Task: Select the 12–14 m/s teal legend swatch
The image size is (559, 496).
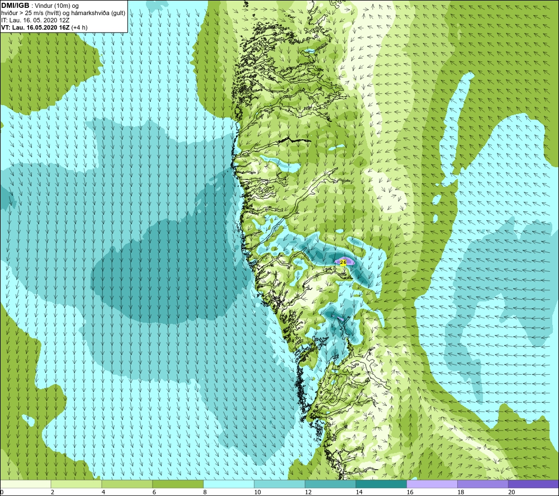Action: click(x=330, y=484)
